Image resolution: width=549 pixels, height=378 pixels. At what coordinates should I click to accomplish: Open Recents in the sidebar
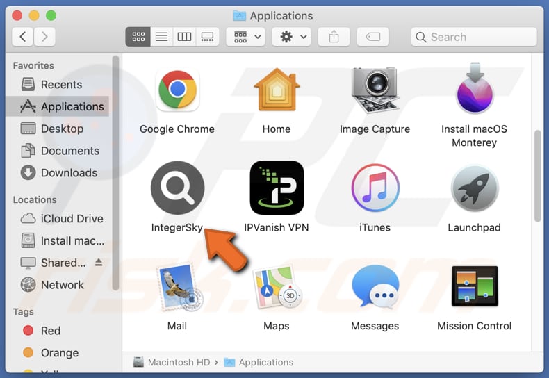point(58,84)
